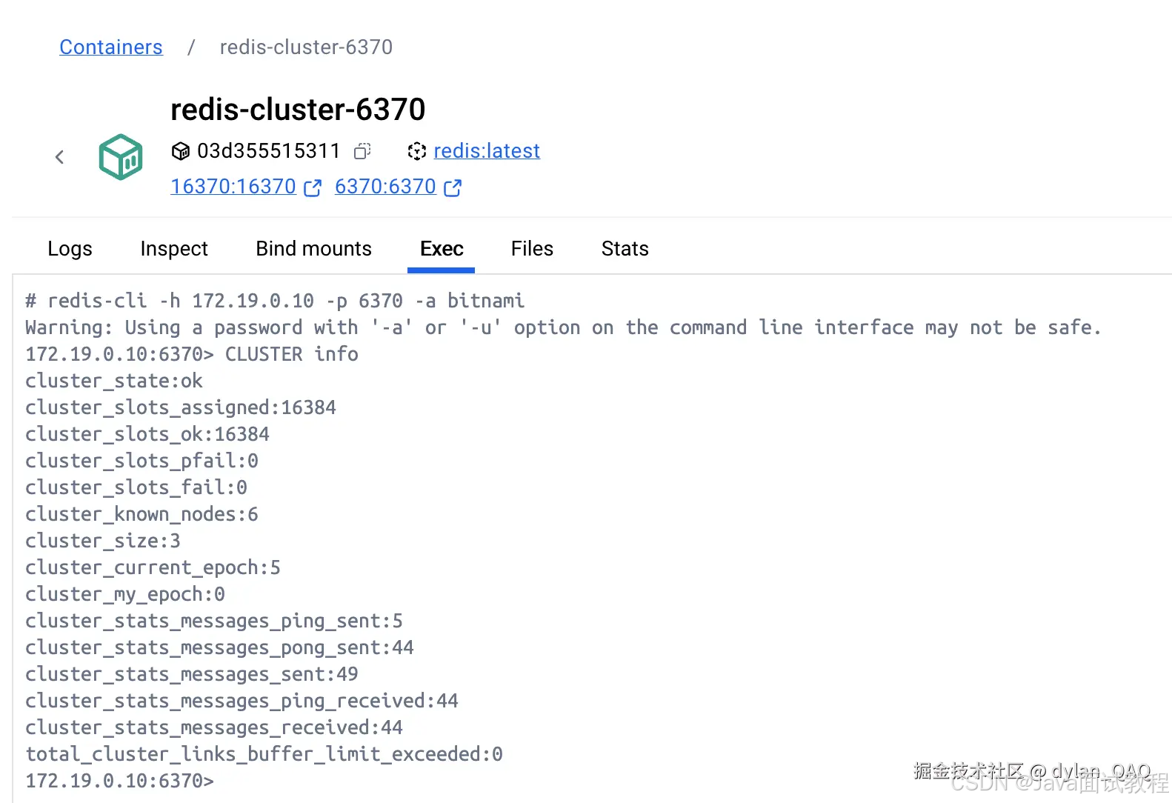Go to Containers breadcrumb link
Image resolution: width=1172 pixels, height=803 pixels.
pos(111,47)
